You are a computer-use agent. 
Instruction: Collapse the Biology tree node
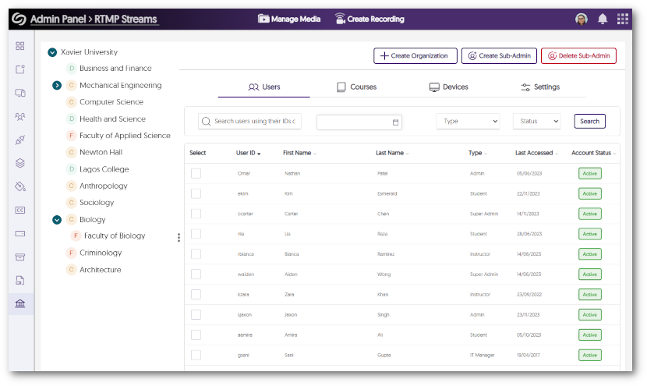pyautogui.click(x=57, y=220)
